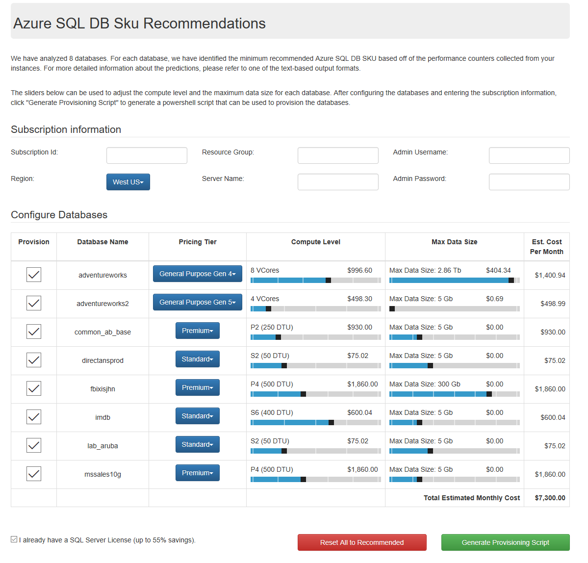Viewport: 588px width, 563px height.
Task: Click Reset All to Recommended
Action: click(x=361, y=542)
